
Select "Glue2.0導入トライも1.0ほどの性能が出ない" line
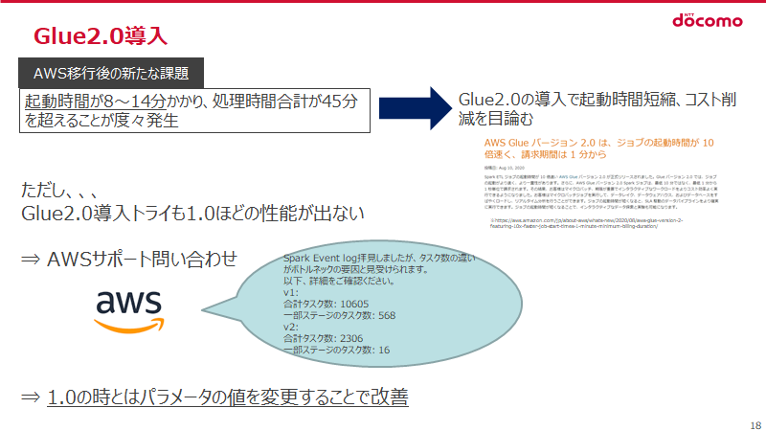click(x=192, y=213)
